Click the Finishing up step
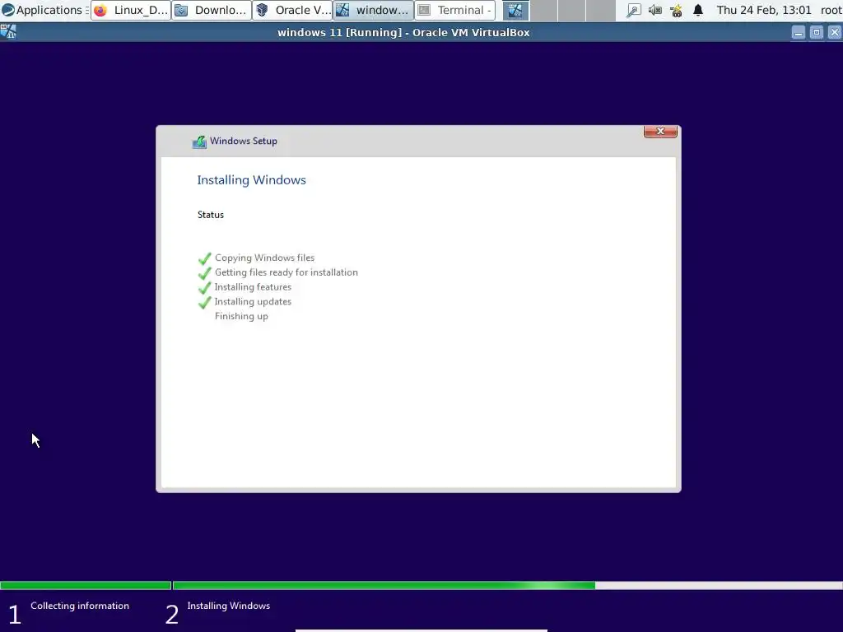The height and width of the screenshot is (632, 843). pyautogui.click(x=241, y=316)
